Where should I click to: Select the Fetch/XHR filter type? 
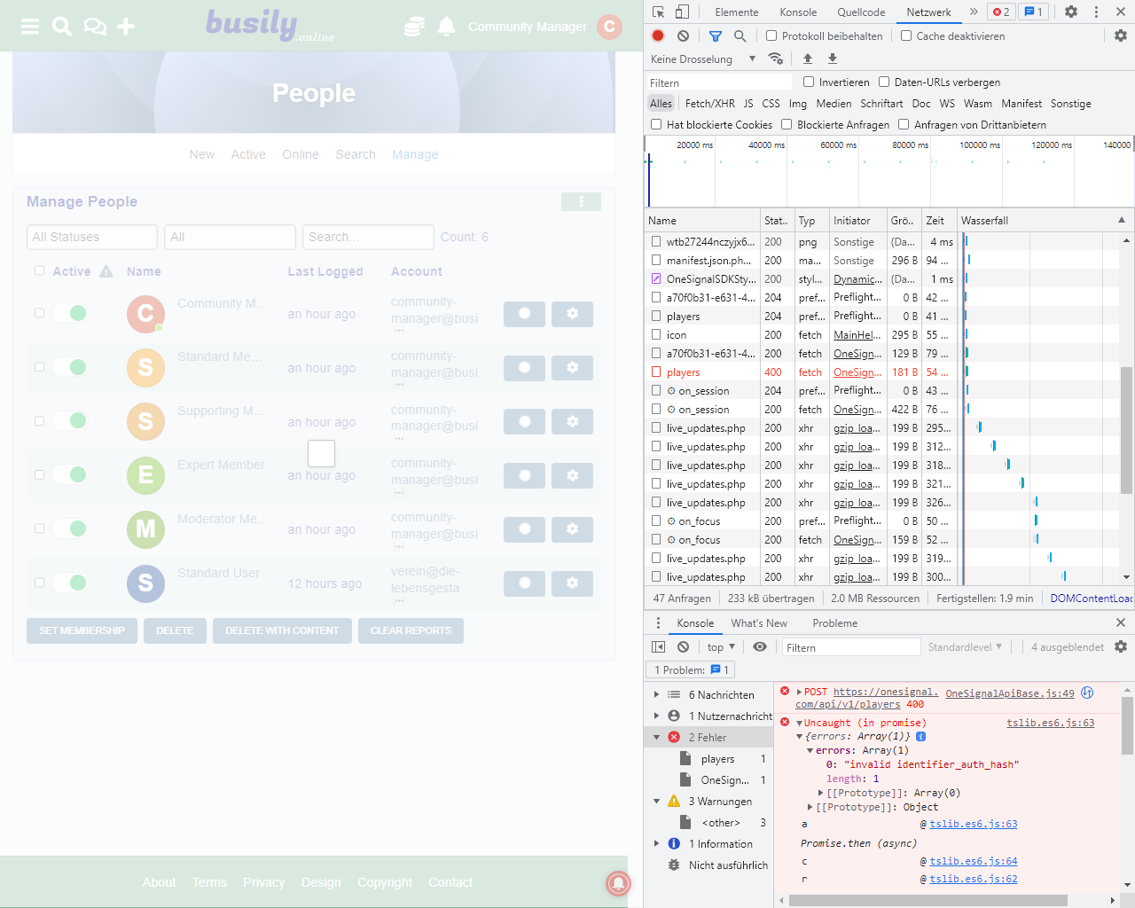pyautogui.click(x=709, y=104)
